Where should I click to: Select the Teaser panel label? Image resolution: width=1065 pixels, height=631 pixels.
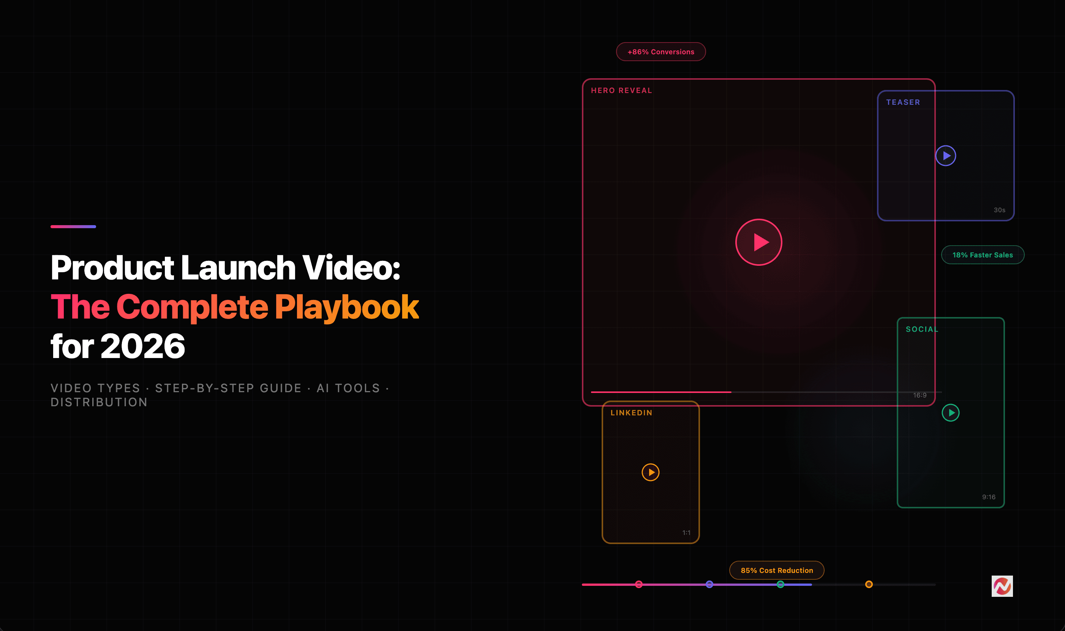click(x=903, y=102)
